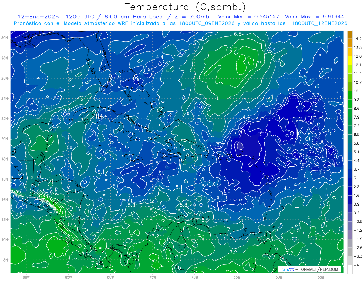This screenshot has height=281, width=364.
Task: Select the green swatch between 8.6 and 9.3
Action: coord(350,104)
